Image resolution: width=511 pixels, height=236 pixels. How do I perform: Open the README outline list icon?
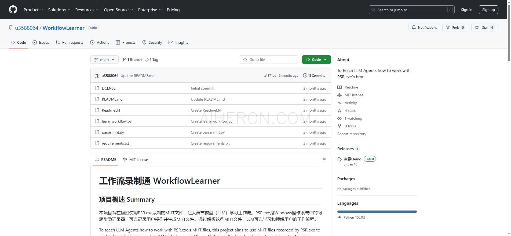[x=324, y=160]
